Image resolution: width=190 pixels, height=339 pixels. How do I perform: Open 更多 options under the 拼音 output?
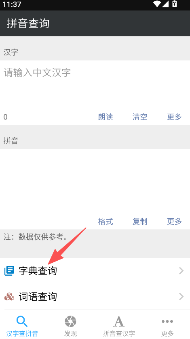174,222
